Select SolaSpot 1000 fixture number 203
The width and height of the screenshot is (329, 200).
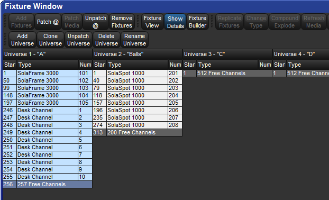[138, 88]
